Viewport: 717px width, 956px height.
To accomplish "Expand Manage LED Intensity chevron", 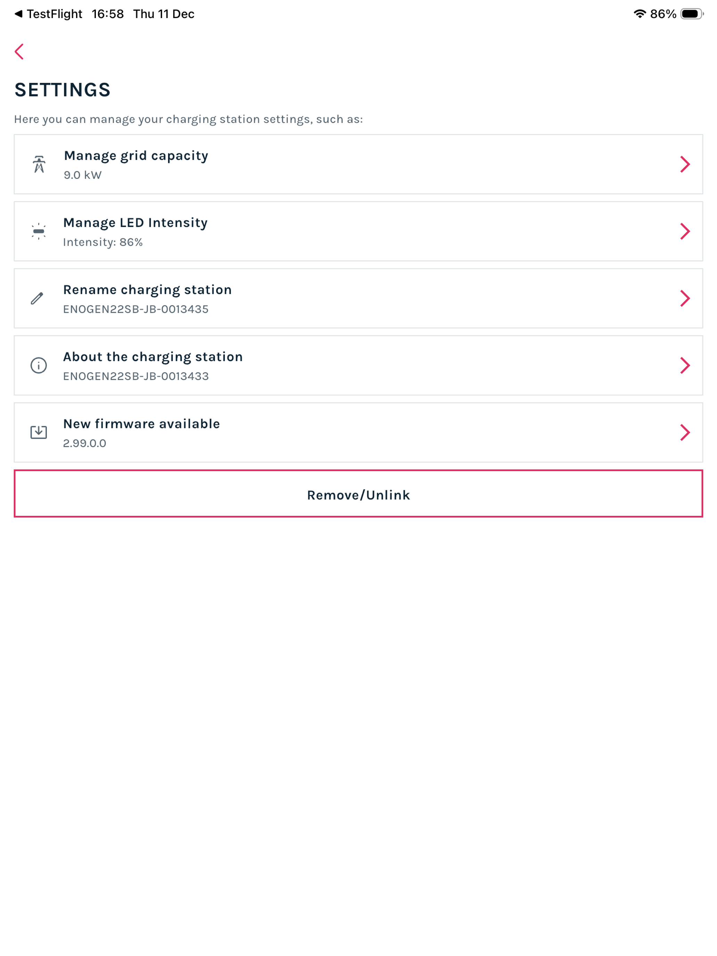I will 685,231.
